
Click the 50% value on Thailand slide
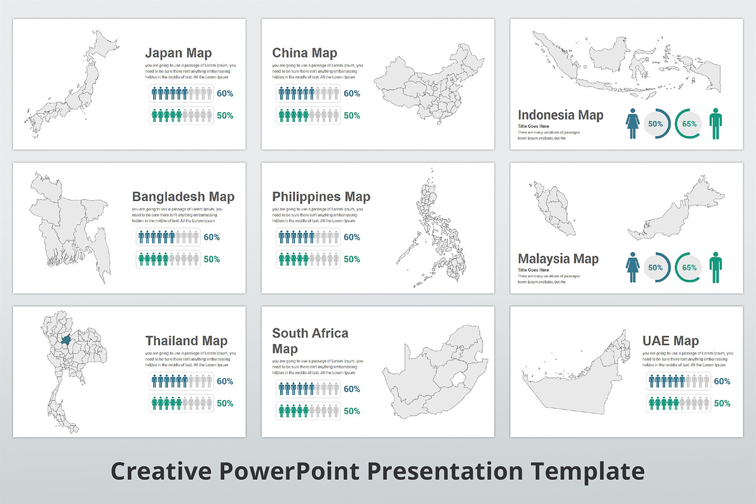tap(226, 403)
